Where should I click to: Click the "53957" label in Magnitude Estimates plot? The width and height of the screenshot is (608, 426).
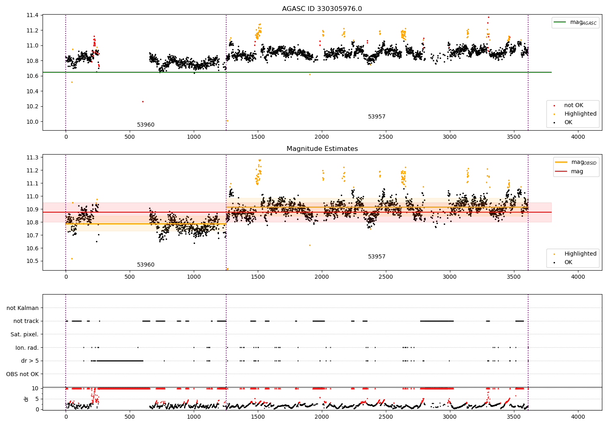tap(377, 257)
